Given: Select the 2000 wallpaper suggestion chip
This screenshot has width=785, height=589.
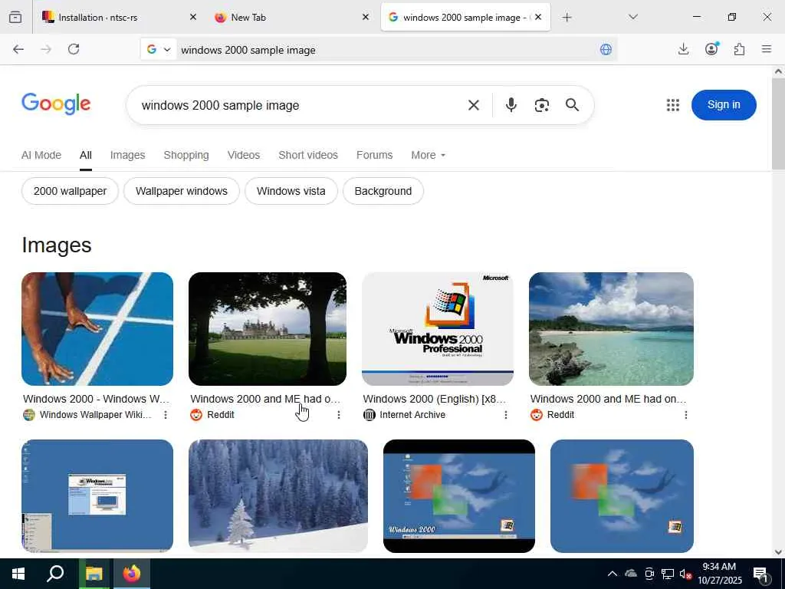Looking at the screenshot, I should (70, 191).
